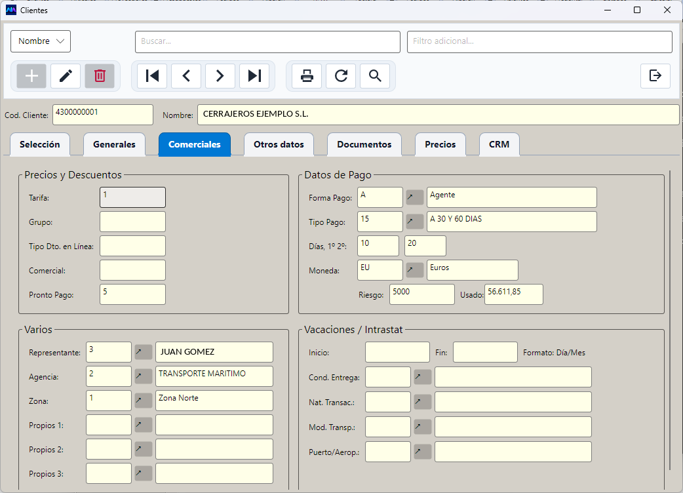
Task: Open the Nat. Transac. lookup arrow
Action: [x=423, y=402]
